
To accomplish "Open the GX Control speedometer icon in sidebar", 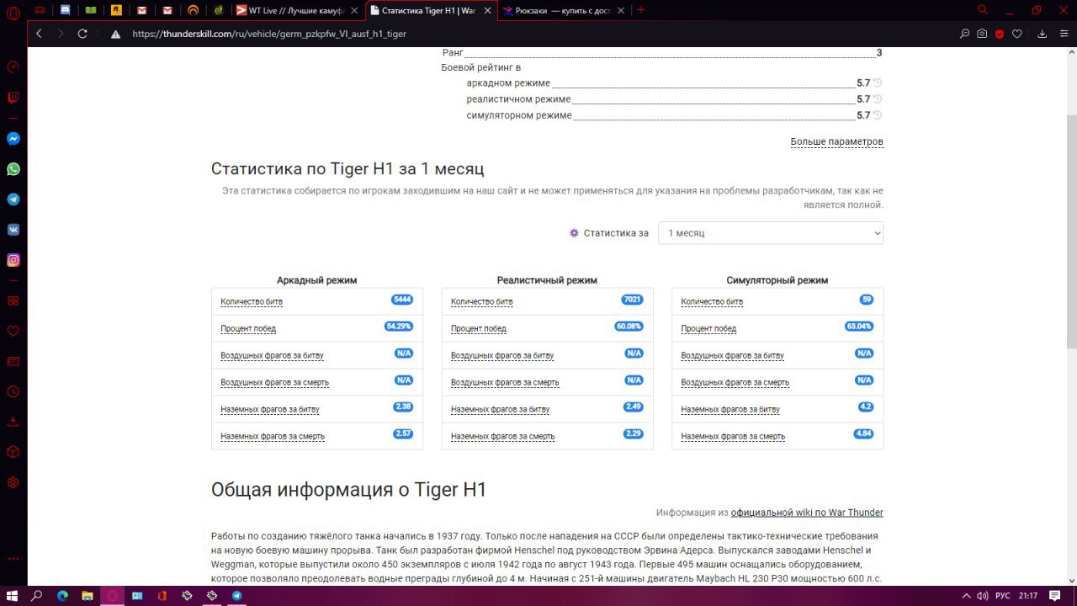I will pos(13,66).
